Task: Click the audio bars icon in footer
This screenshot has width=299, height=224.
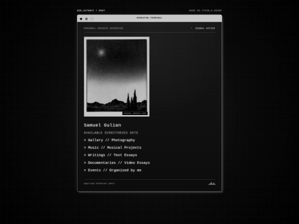Action: click(212, 184)
